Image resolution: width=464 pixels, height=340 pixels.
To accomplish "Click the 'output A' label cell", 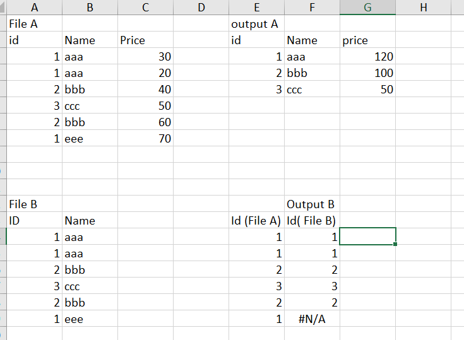I will coord(256,24).
